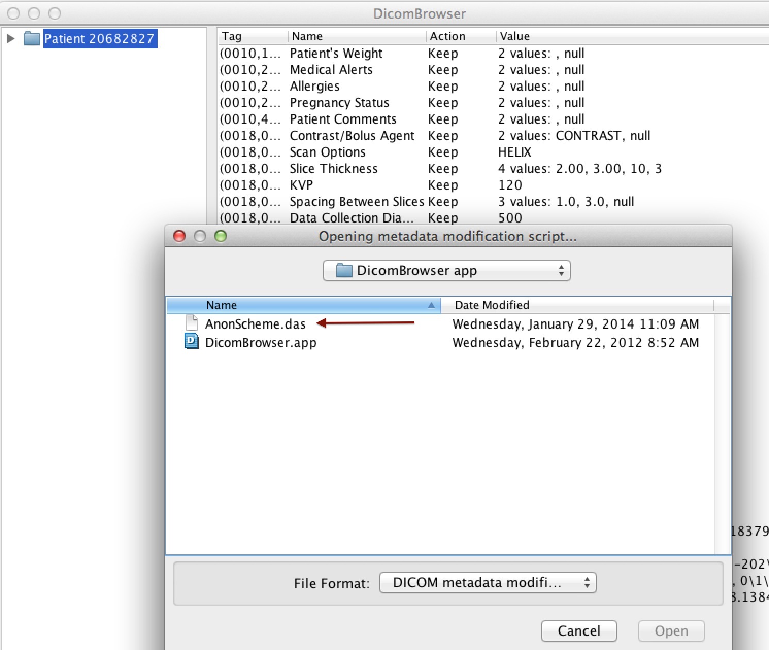
Task: Click Keep action for Scan Options
Action: pyautogui.click(x=443, y=152)
